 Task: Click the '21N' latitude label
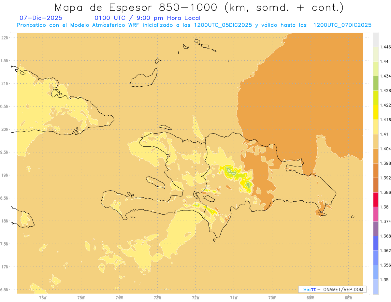tap(5, 83)
